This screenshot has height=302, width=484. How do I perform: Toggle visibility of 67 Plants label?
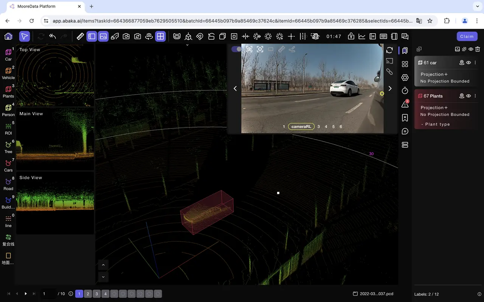click(468, 96)
